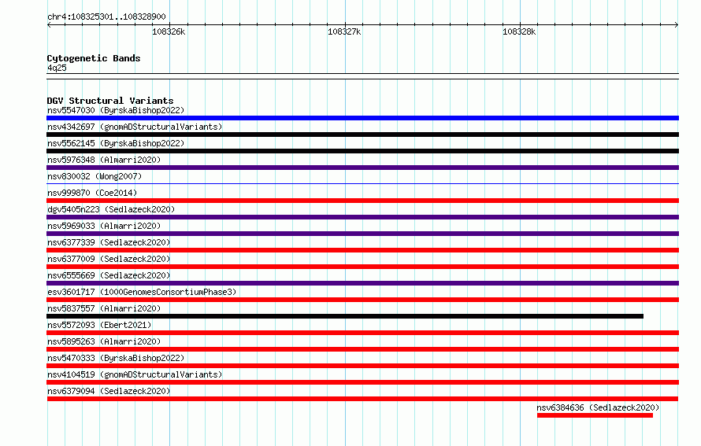Open nsv6379094 (Sedlazeck2020) label
The height and width of the screenshot is (446, 701).
point(109,391)
